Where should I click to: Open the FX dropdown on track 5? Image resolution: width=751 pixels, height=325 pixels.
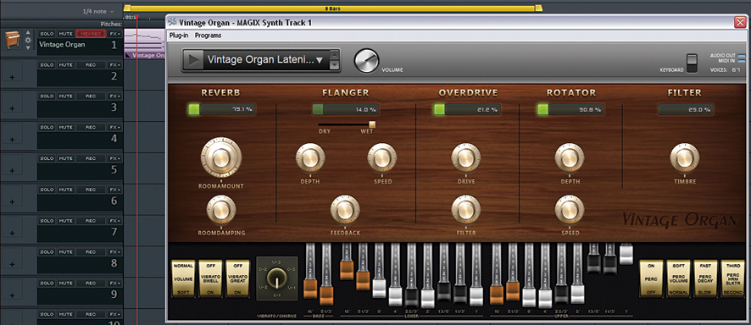[x=114, y=158]
